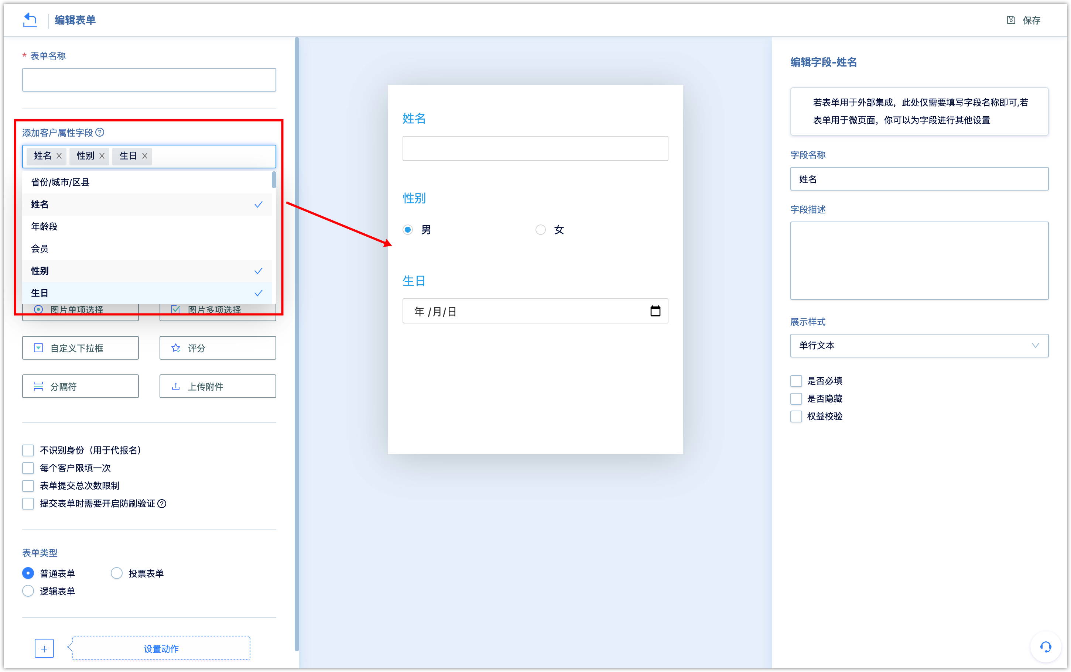Enable 是否必填 checkbox

click(x=796, y=381)
